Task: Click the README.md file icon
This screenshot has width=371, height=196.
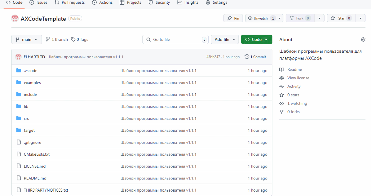Action: (19, 178)
